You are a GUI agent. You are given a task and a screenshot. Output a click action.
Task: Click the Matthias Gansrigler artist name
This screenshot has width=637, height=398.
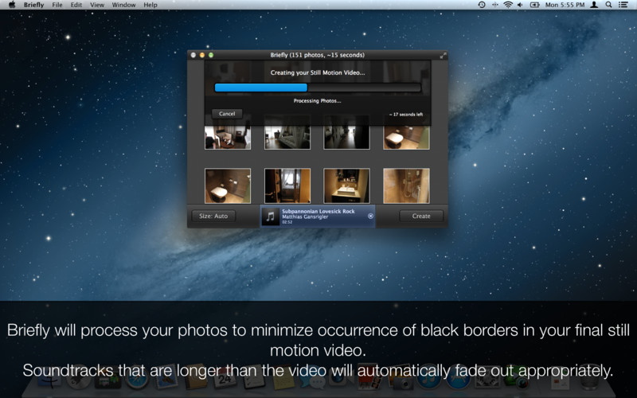(305, 217)
